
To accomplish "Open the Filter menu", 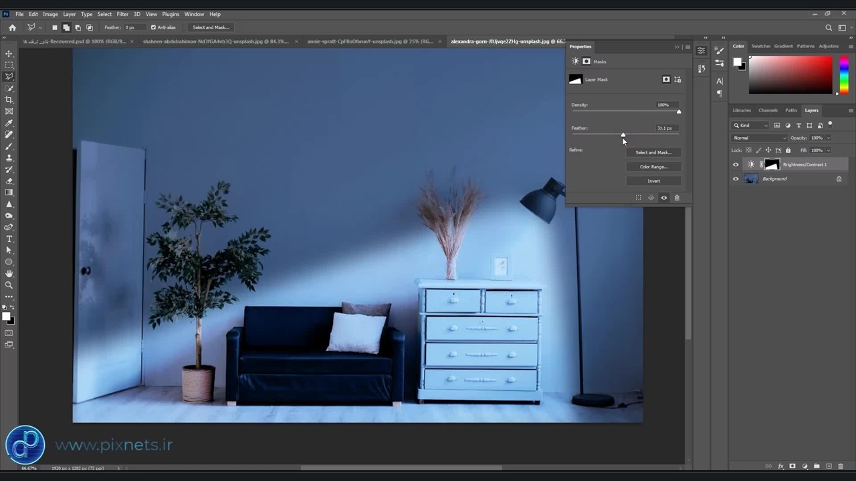I will tap(122, 14).
